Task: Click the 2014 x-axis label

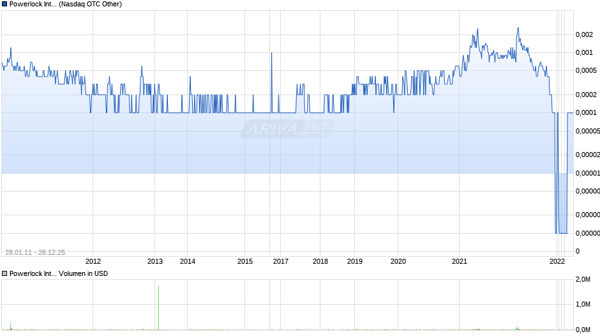Action: click(188, 261)
